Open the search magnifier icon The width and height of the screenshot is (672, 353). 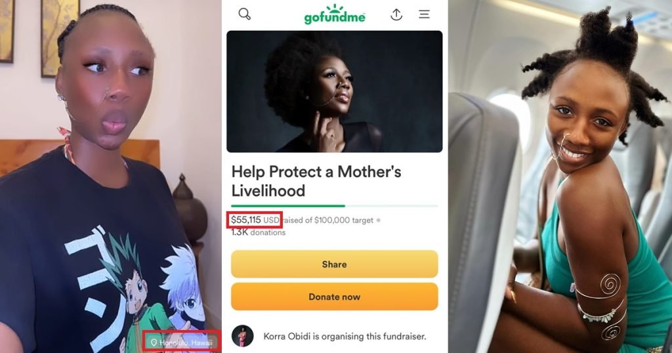click(x=245, y=14)
